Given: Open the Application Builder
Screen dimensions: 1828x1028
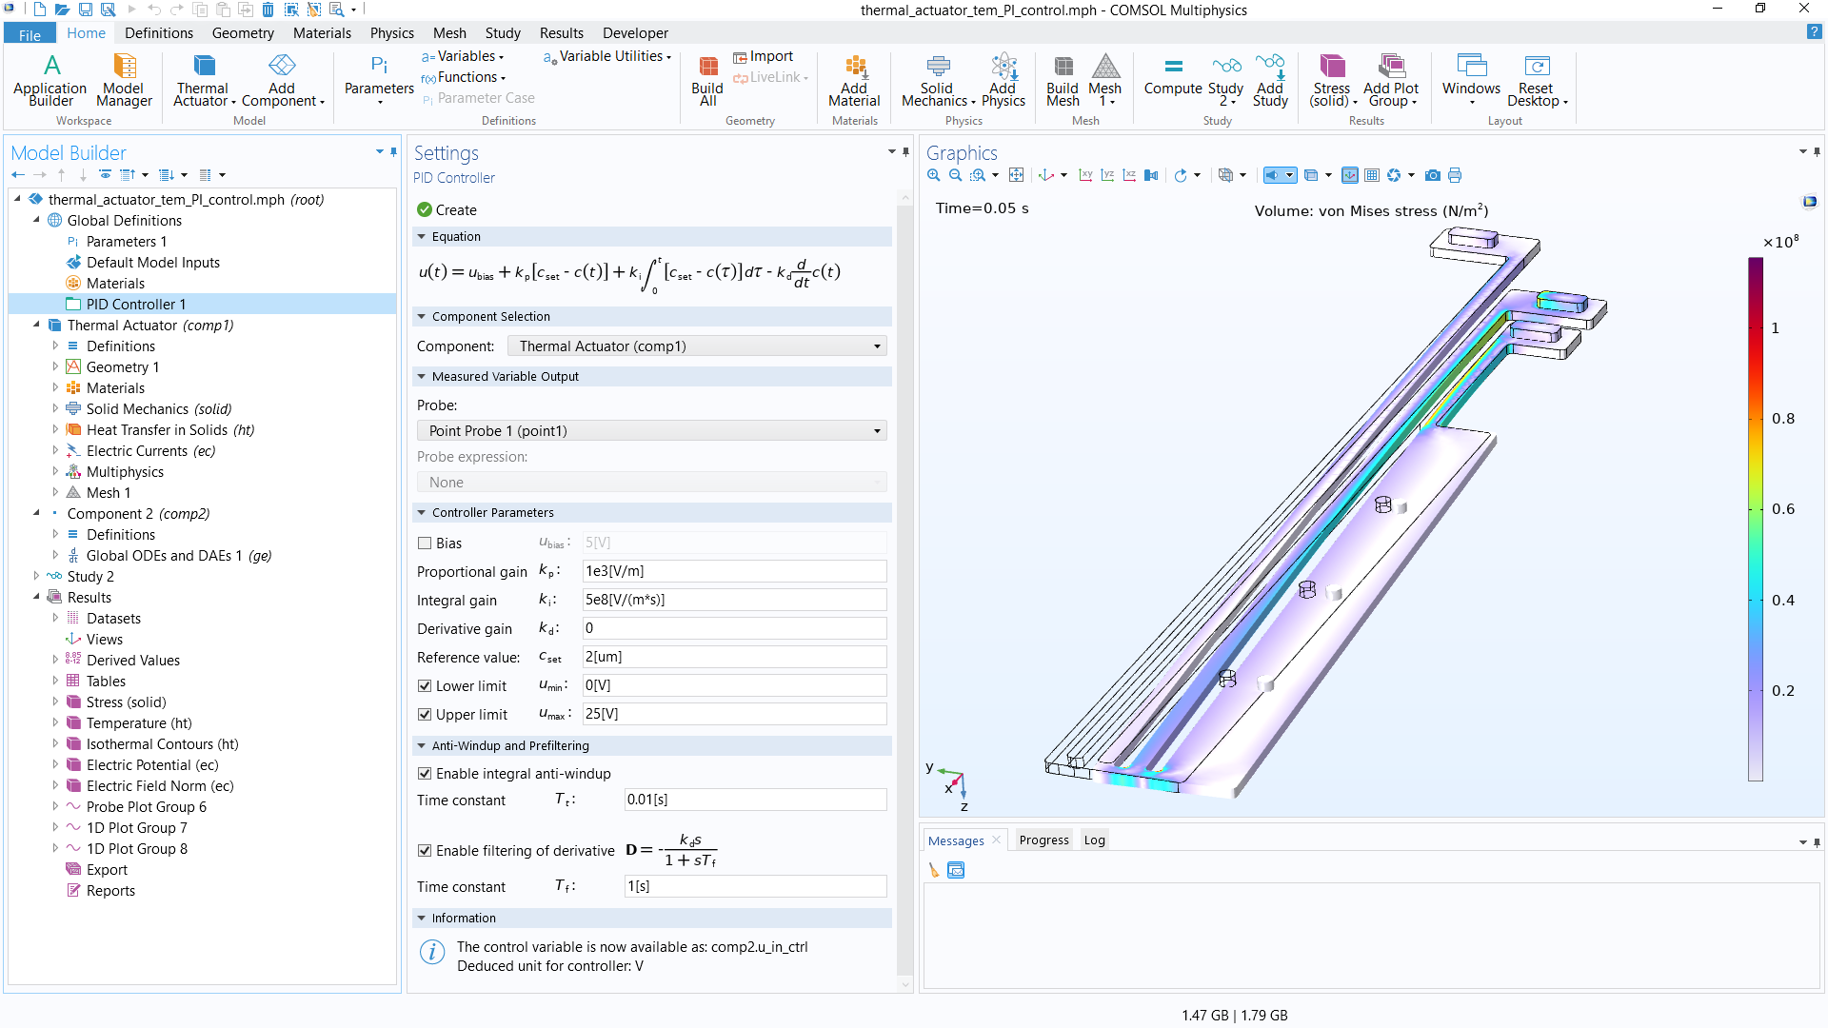Looking at the screenshot, I should coord(50,79).
